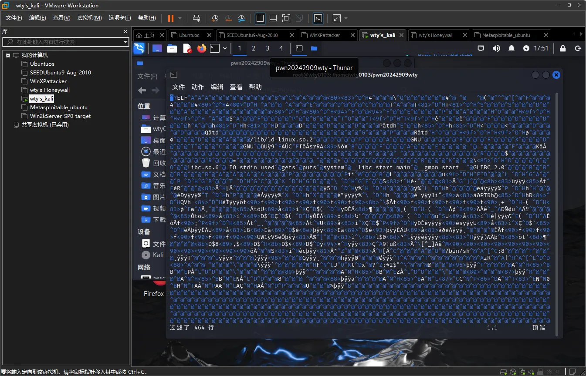Switch to workspace 3
Image resolution: width=586 pixels, height=376 pixels.
click(x=268, y=48)
